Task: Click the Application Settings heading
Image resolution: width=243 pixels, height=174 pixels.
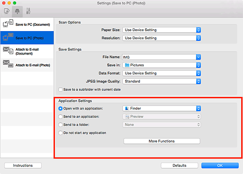Action: (x=75, y=101)
